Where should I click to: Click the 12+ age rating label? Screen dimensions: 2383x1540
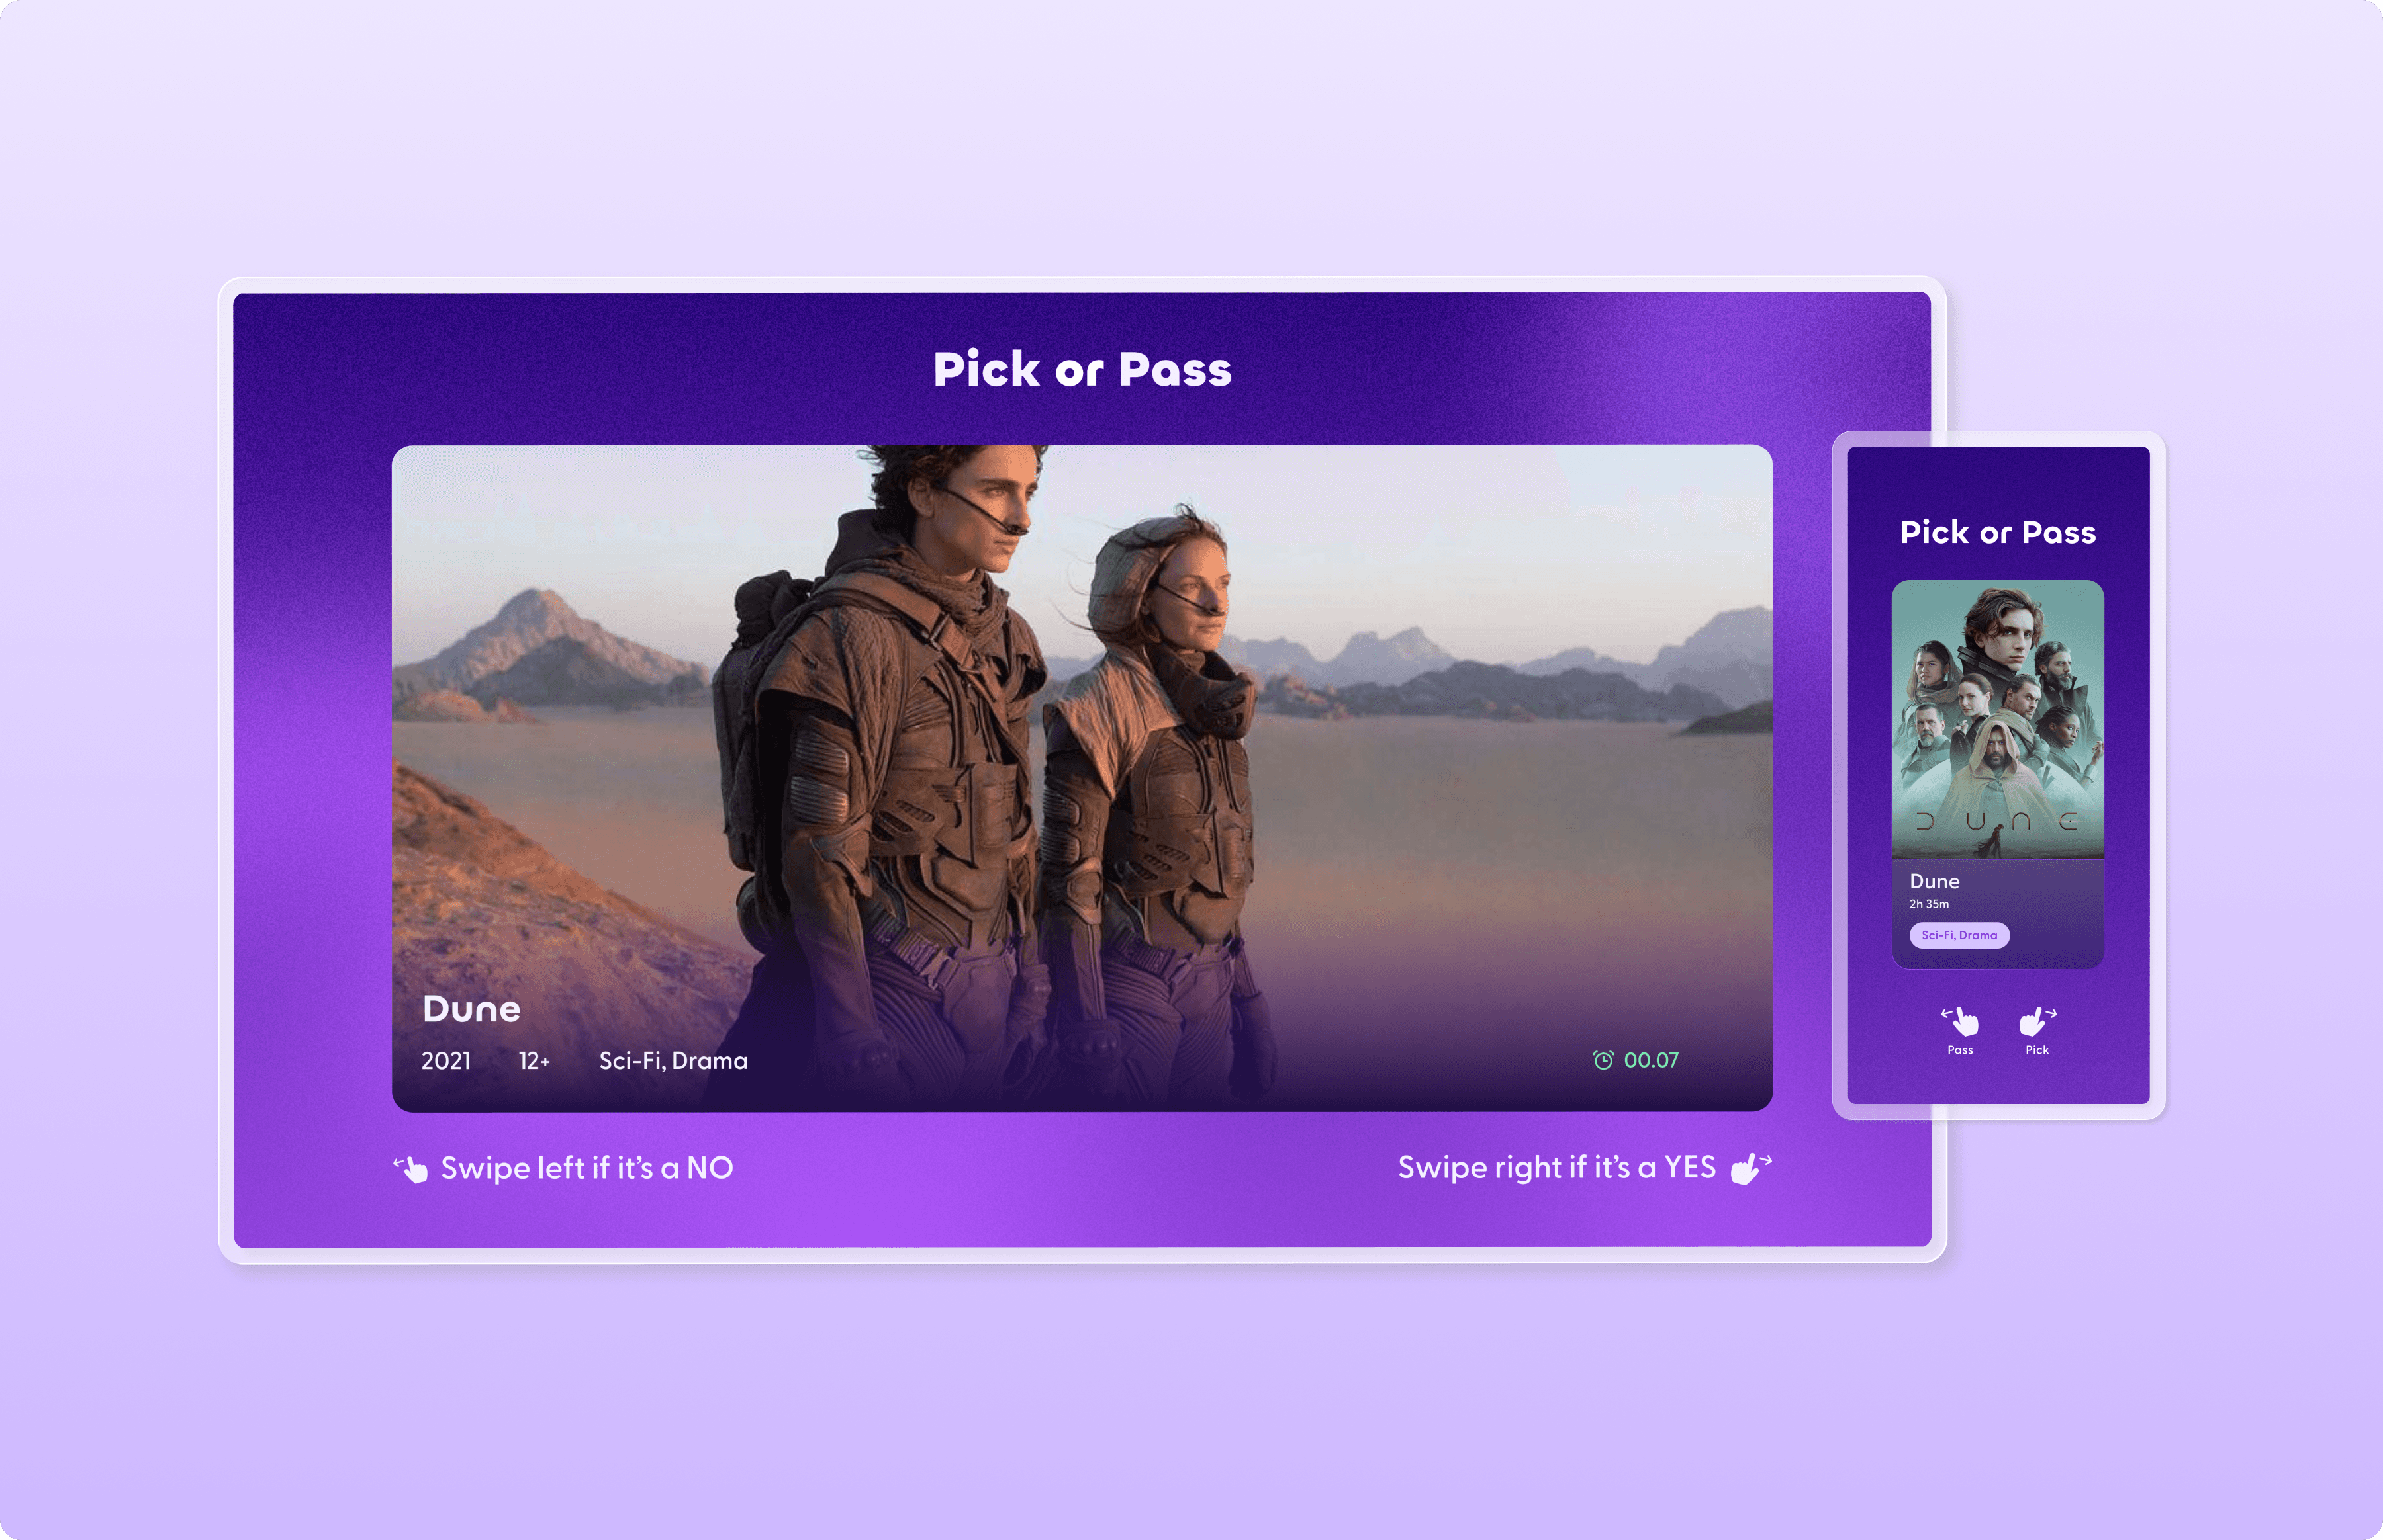(534, 1061)
